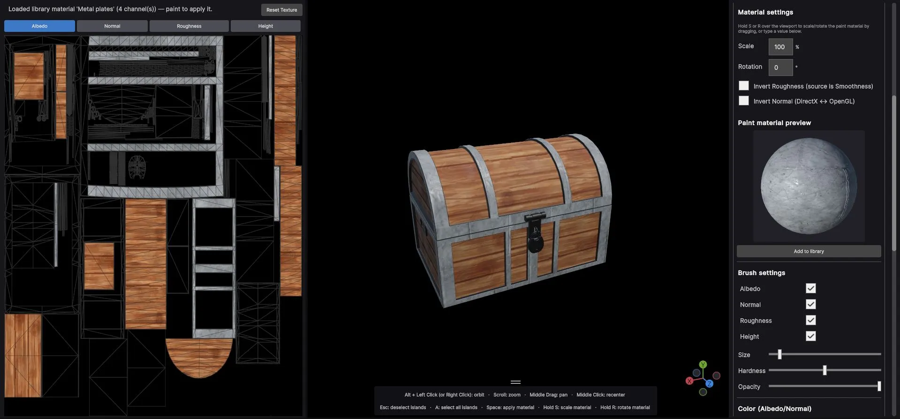Screen dimensions: 900x419
Task: Uncheck the Normal brush channel checkbox
Action: (810, 304)
